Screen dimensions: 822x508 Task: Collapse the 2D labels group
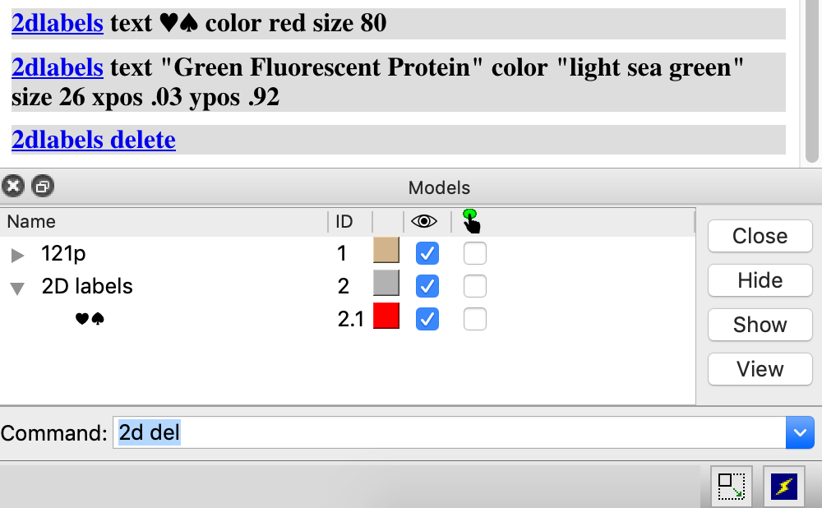[x=18, y=288]
